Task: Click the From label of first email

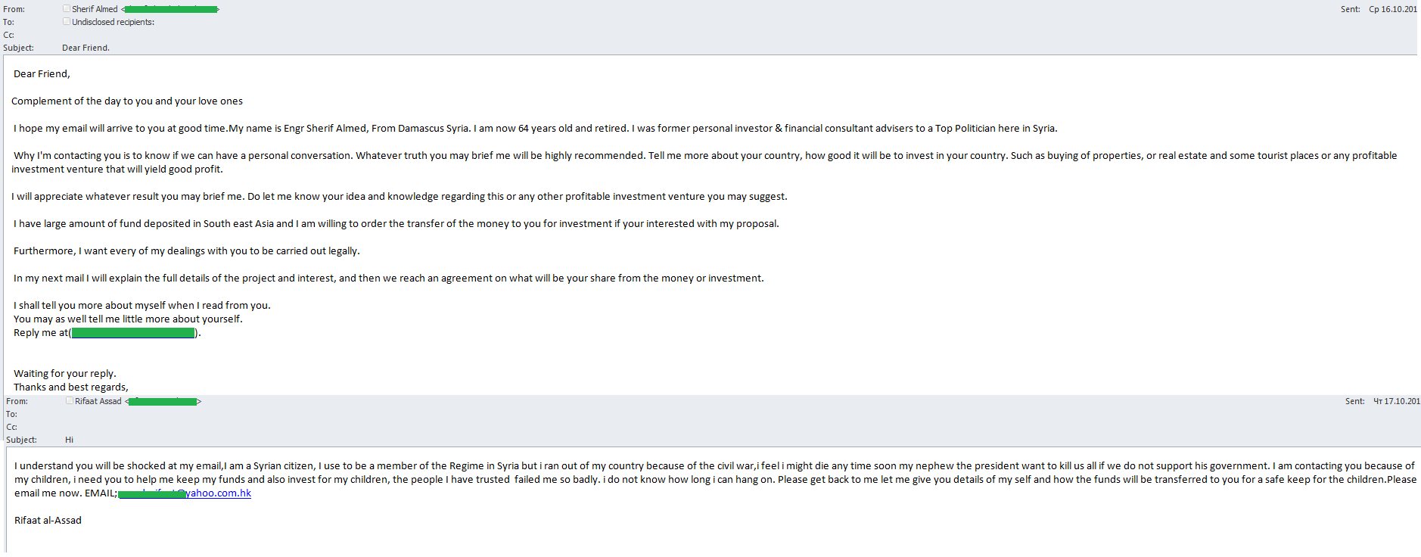Action: coord(14,9)
